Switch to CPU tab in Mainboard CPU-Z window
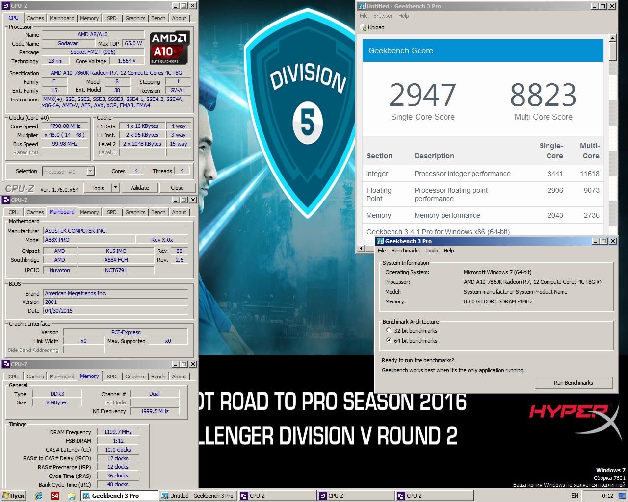Screen dimensions: 628x502 (x=13, y=212)
